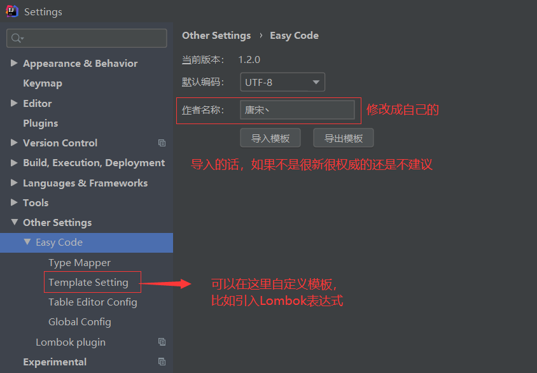
Task: Click Other Settings in the breadcrumb
Action: pos(216,36)
